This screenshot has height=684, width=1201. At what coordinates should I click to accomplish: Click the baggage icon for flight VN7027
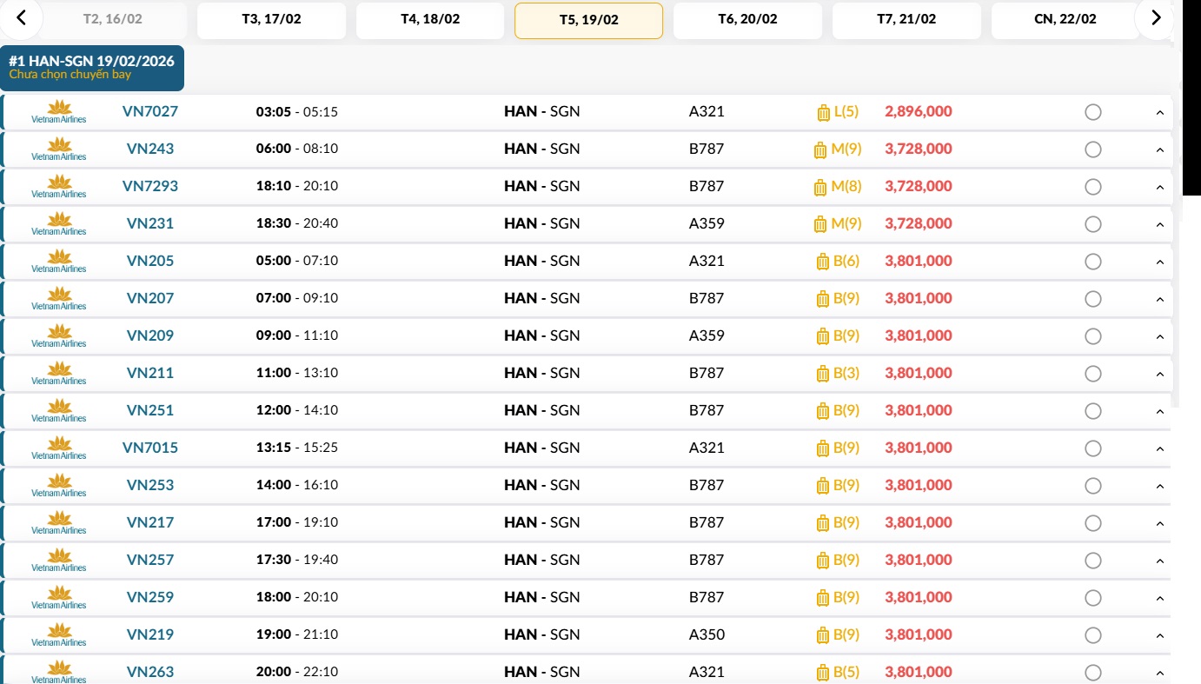824,112
